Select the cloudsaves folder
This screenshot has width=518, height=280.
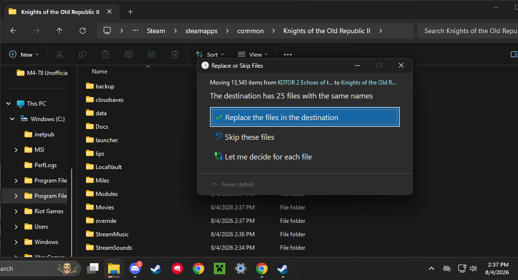click(x=105, y=100)
